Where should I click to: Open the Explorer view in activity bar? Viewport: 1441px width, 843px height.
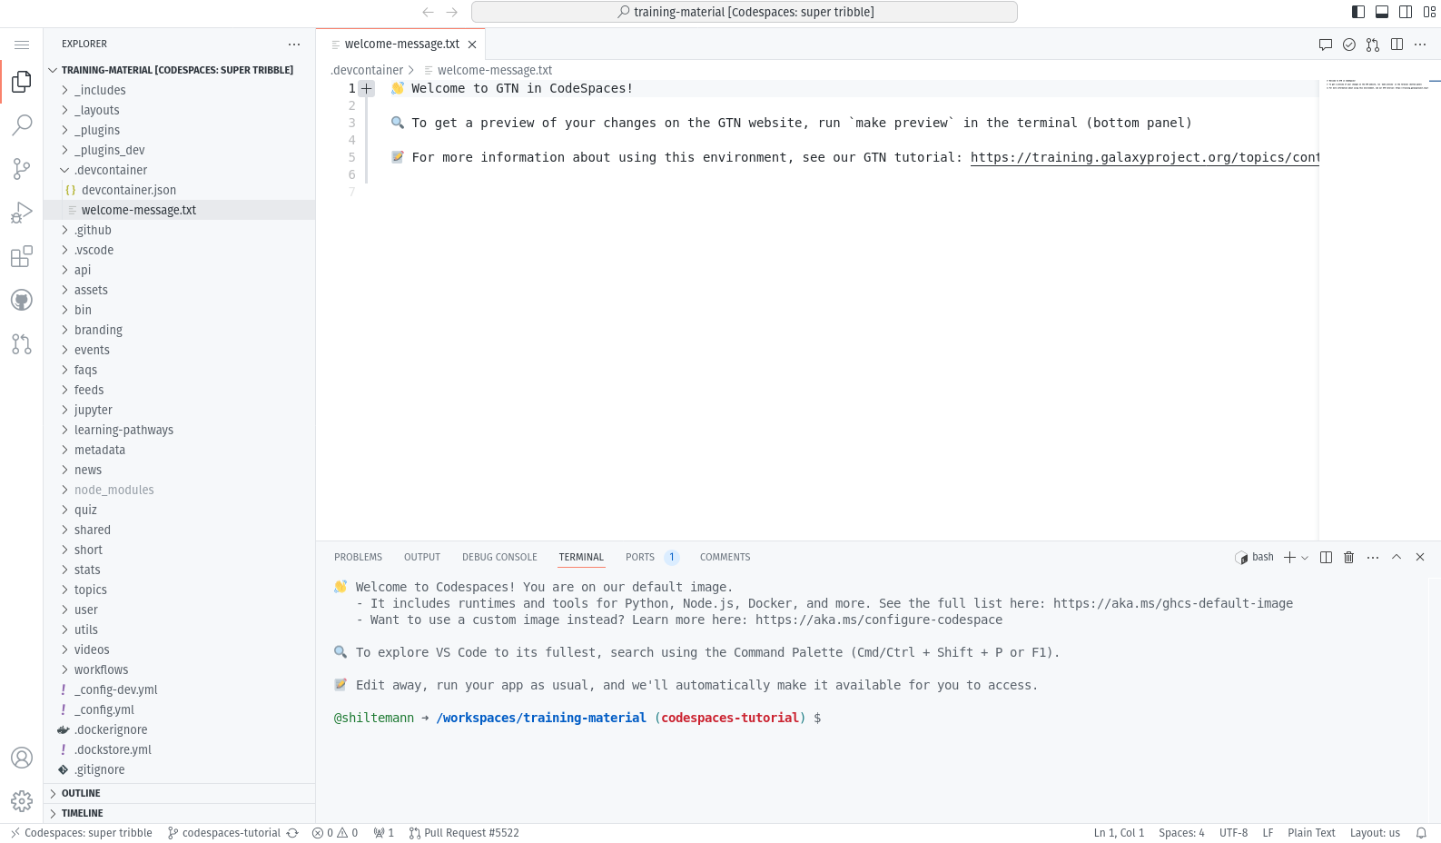(22, 82)
